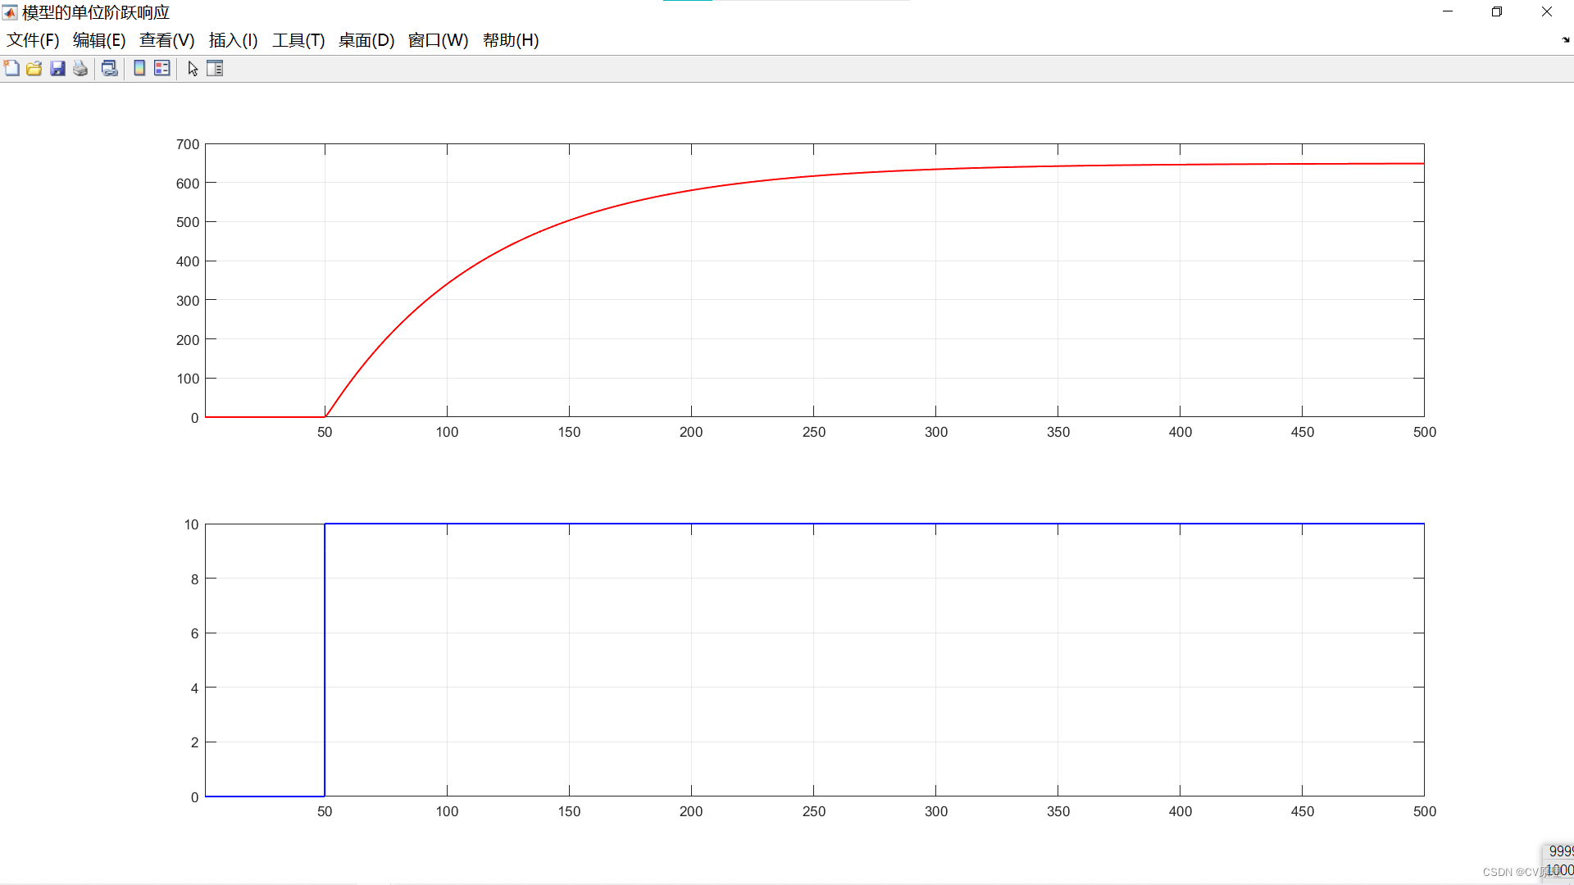Print the figure with the printer icon
The height and width of the screenshot is (885, 1574).
80,69
